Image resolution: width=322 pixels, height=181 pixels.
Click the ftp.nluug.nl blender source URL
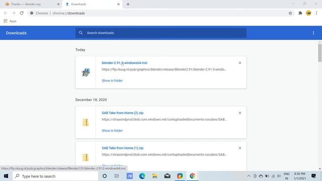click(x=164, y=69)
